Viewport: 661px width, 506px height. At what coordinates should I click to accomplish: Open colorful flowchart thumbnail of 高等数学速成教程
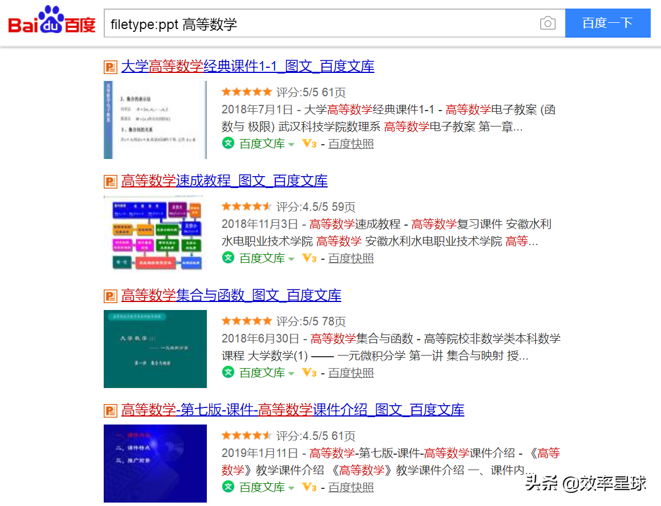155,234
